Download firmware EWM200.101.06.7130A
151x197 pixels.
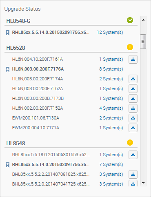click(133, 118)
